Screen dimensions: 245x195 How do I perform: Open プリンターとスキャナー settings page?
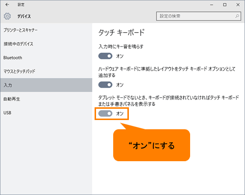click(x=46, y=30)
